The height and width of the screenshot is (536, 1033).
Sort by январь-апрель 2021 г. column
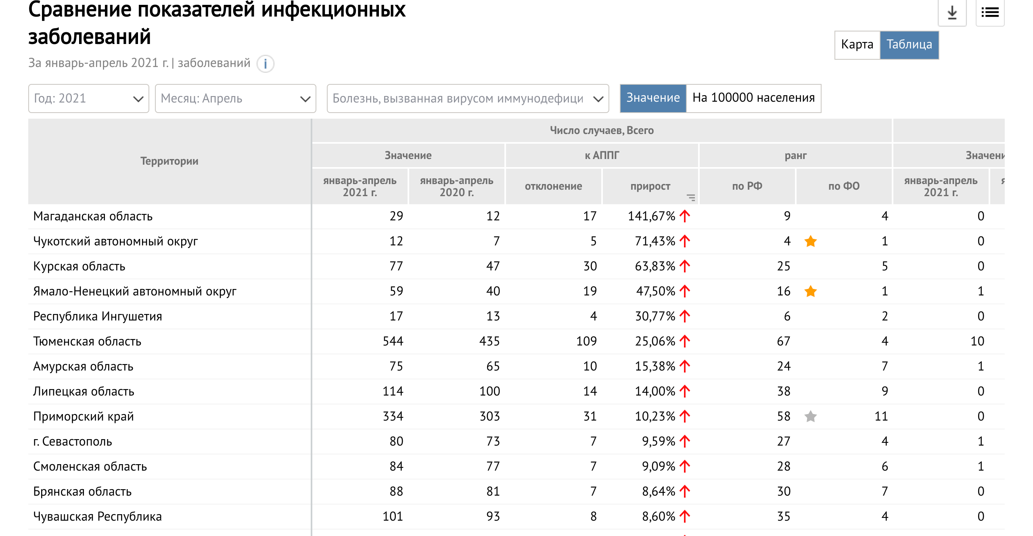(x=360, y=186)
